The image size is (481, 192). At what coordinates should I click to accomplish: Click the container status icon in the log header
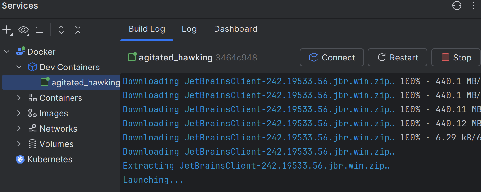(132, 57)
